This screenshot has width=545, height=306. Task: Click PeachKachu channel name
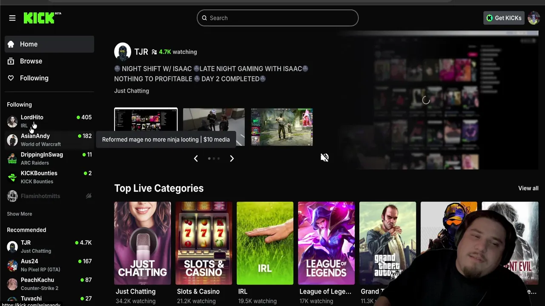click(37, 280)
